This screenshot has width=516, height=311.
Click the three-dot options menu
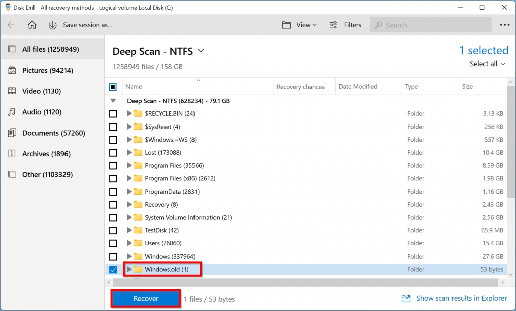(505, 24)
